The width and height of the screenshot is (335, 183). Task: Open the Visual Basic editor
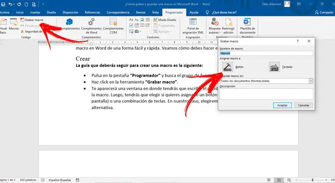coord(3,26)
